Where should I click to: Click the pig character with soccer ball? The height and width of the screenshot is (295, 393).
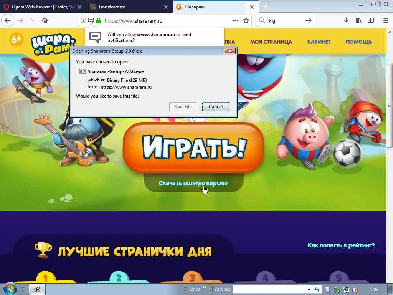coord(304,137)
